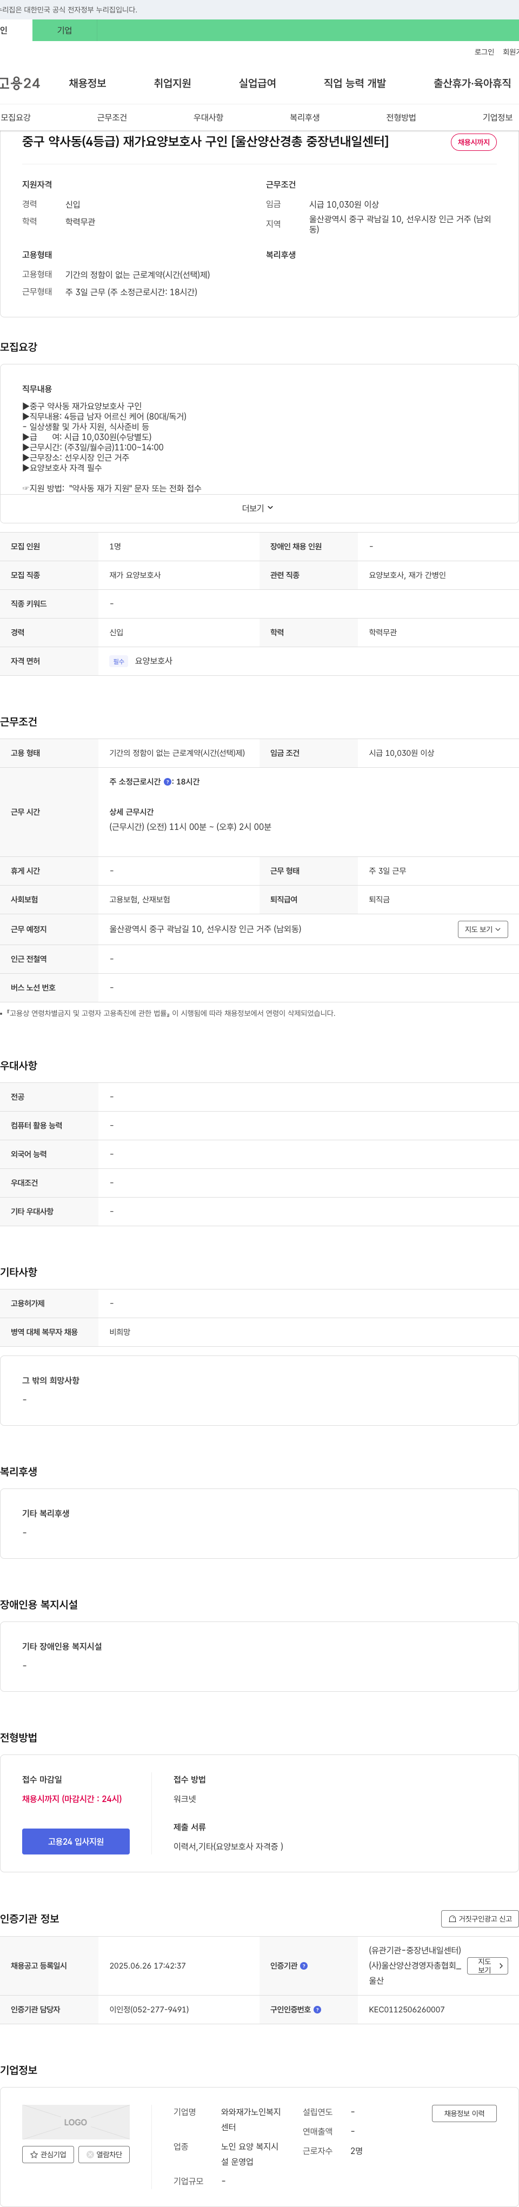Screen dimensions: 519x2207
Task: Select job title 중구 약사동 재가요양보호사 구인
Action: [x=205, y=141]
